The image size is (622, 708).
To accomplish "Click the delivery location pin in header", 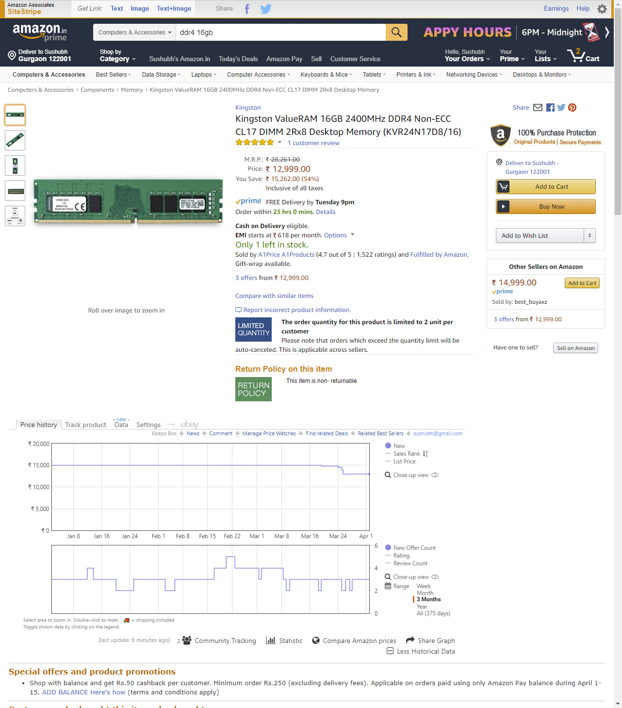I will click(x=12, y=55).
